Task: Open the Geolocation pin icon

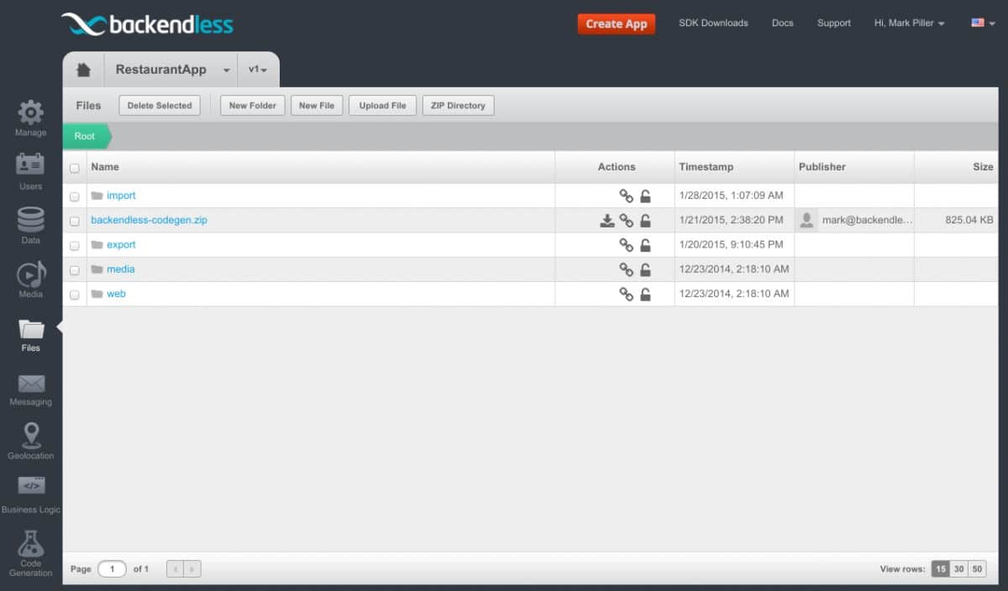Action: [x=31, y=436]
